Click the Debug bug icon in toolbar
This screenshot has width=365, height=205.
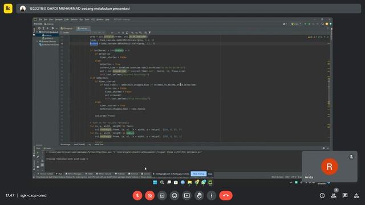309,24
